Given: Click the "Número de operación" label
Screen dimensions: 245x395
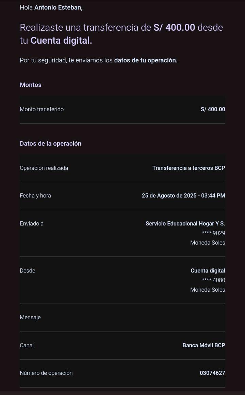Looking at the screenshot, I should pos(46,373).
